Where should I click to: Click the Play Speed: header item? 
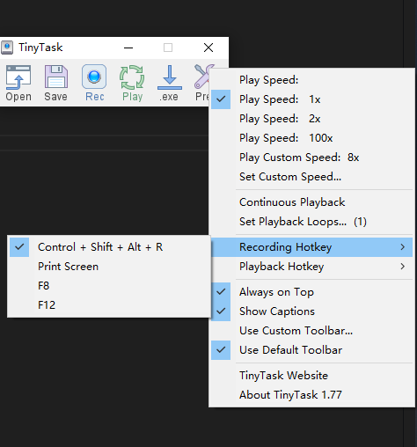point(311,80)
